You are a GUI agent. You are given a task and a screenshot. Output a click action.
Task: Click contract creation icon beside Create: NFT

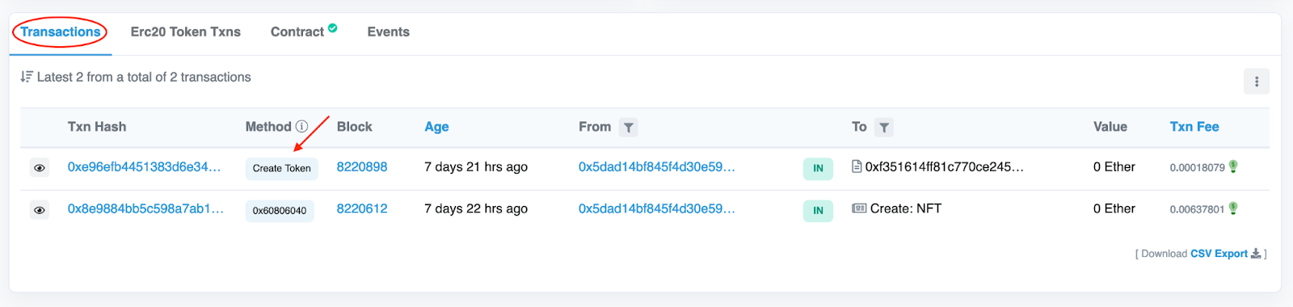859,208
